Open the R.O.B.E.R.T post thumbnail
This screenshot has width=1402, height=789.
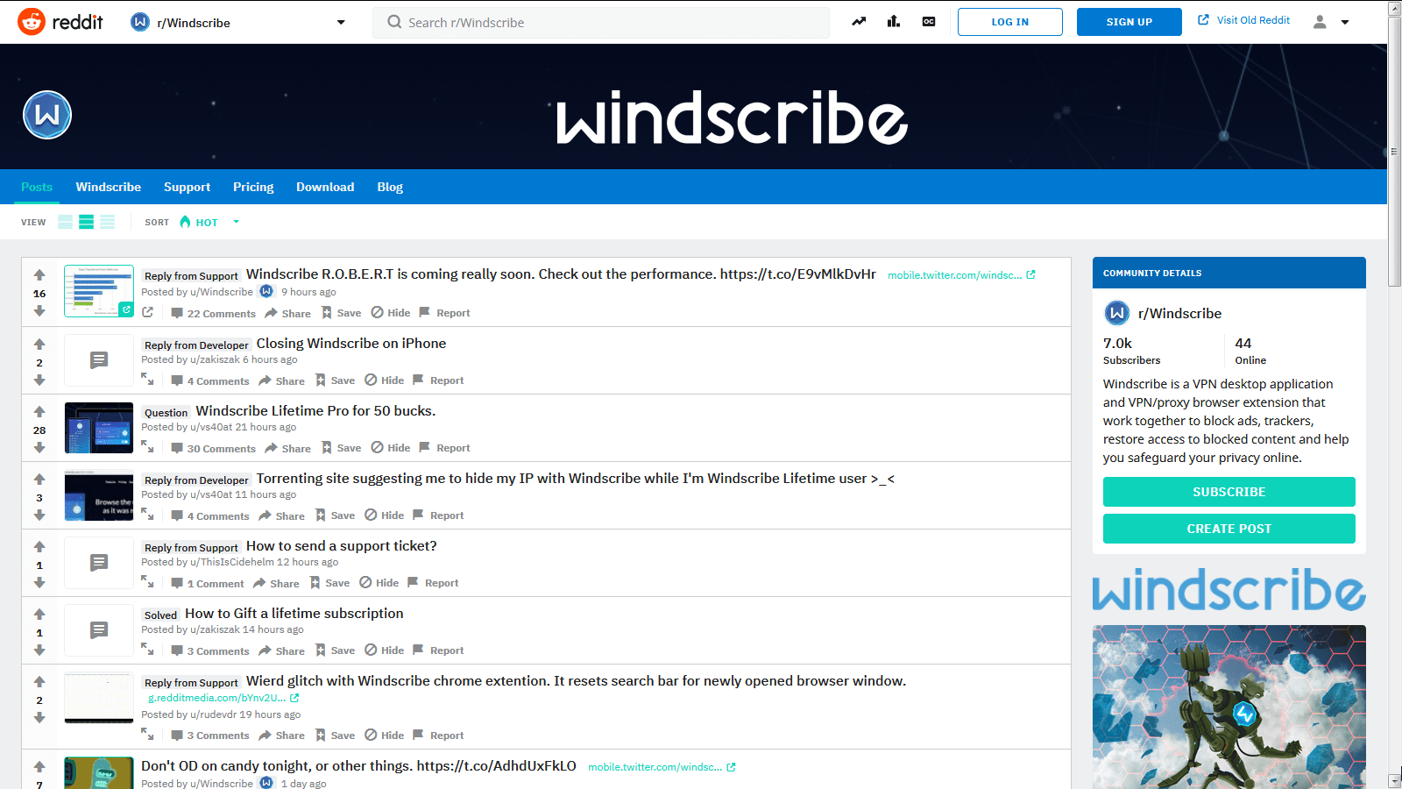pos(99,291)
